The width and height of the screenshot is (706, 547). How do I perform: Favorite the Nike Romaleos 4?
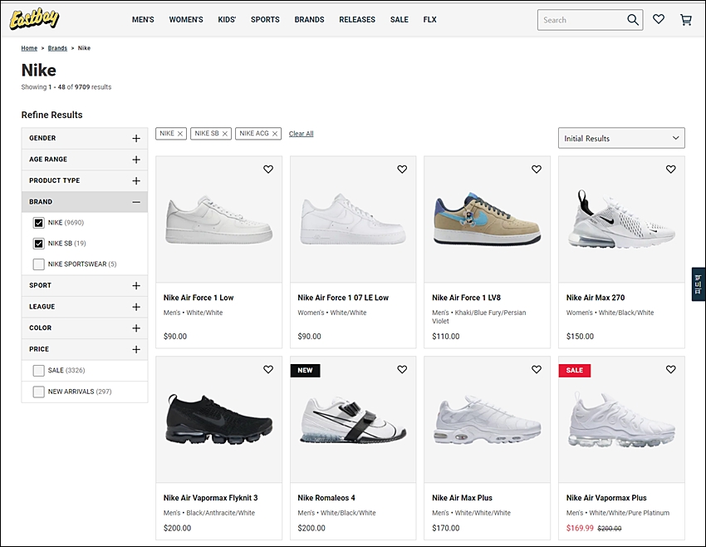(402, 369)
